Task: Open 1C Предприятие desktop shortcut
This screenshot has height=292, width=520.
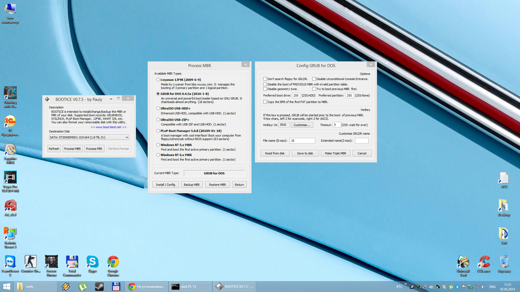Action: pyautogui.click(x=10, y=125)
